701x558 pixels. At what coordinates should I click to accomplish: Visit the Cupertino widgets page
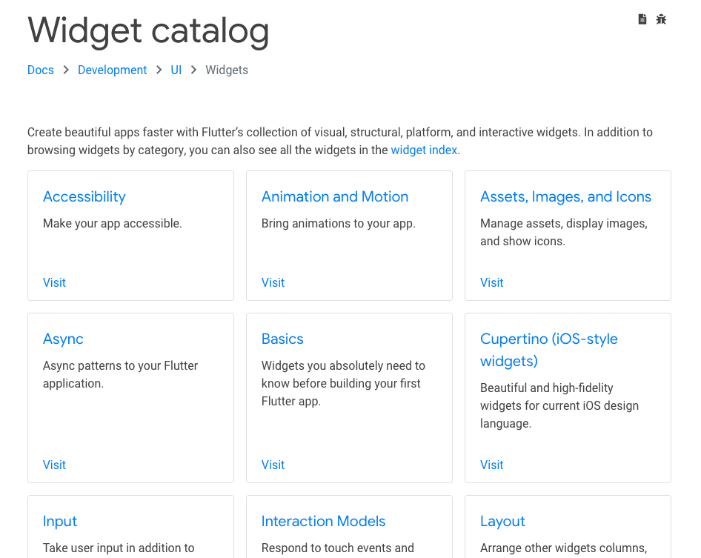coord(492,465)
